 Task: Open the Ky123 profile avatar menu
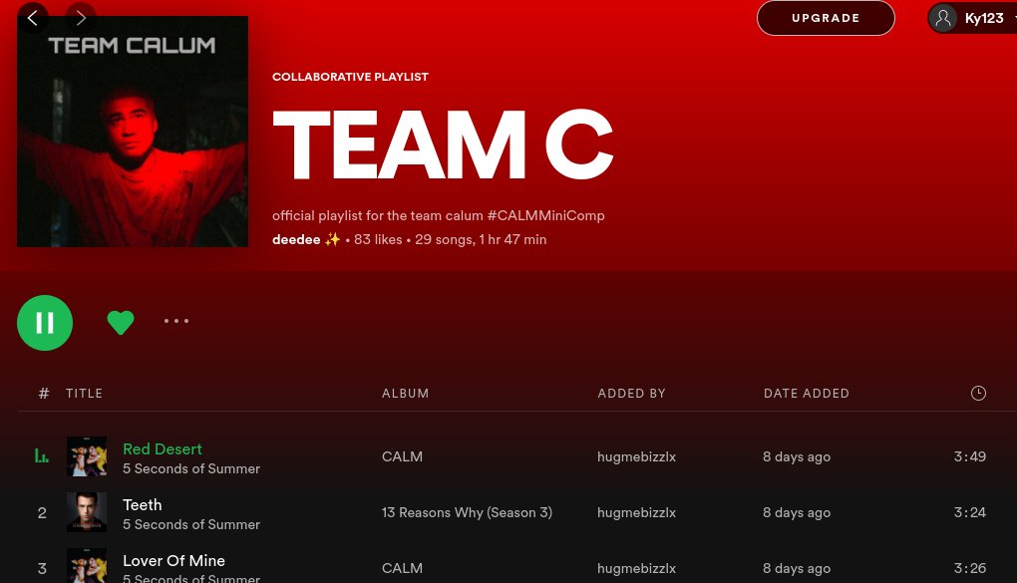pyautogui.click(x=943, y=18)
